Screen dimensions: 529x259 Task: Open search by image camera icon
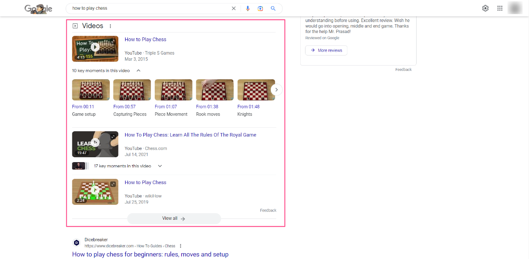pos(261,8)
